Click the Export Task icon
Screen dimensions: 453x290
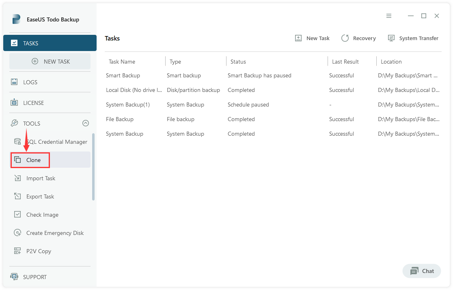[x=17, y=196]
